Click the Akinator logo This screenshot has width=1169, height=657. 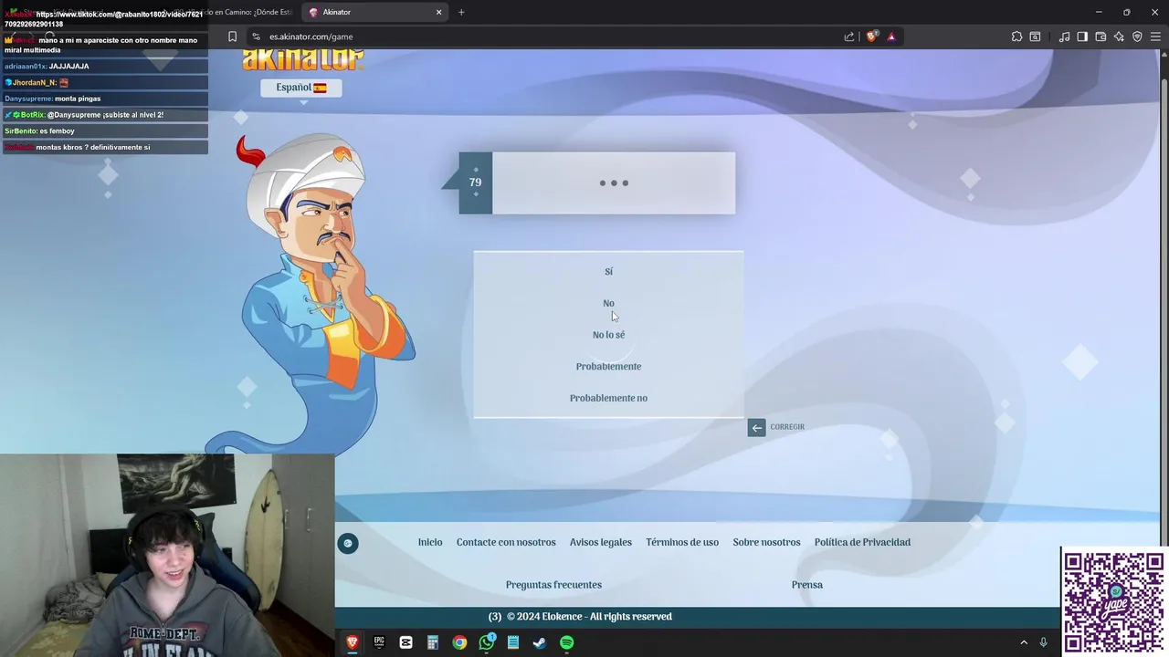(303, 60)
